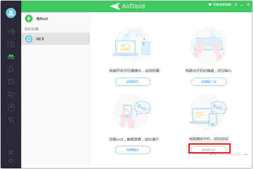The width and height of the screenshot is (253, 169).
Task: Open the Files folder icon in sidebar
Action: [11, 44]
